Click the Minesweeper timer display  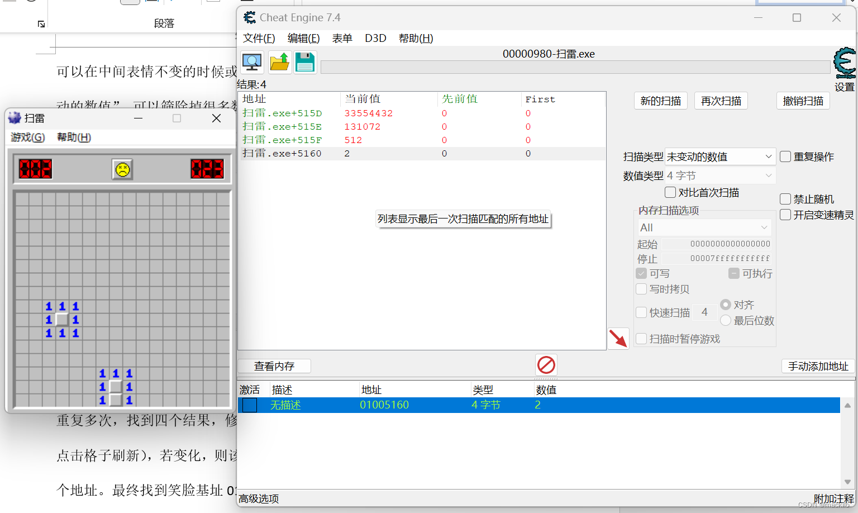pos(207,169)
